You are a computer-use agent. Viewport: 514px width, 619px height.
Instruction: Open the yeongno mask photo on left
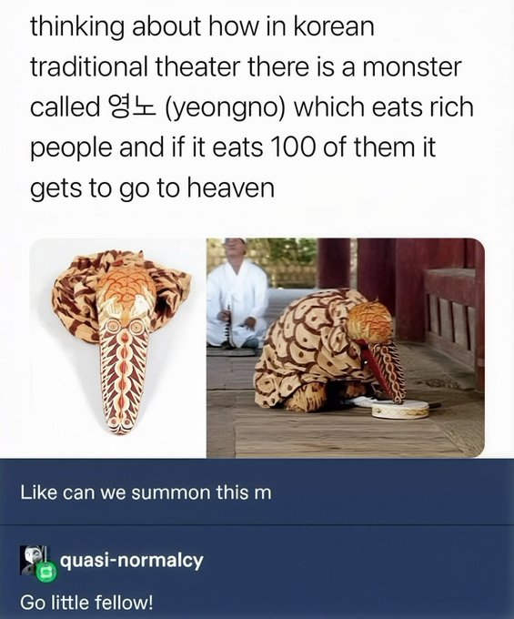coord(118,348)
